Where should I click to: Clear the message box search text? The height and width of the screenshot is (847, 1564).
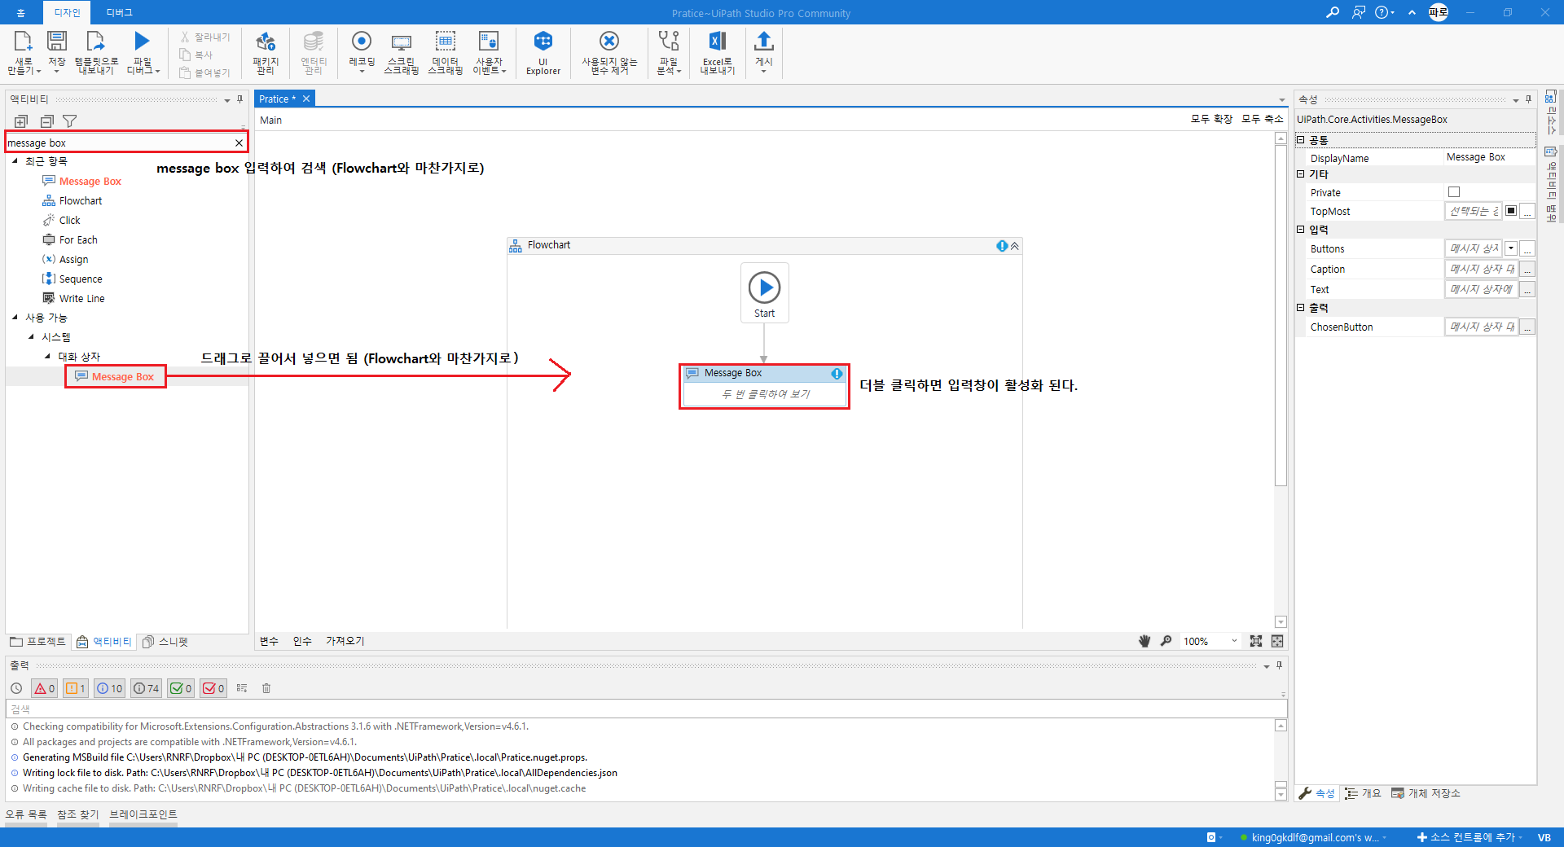coord(239,143)
